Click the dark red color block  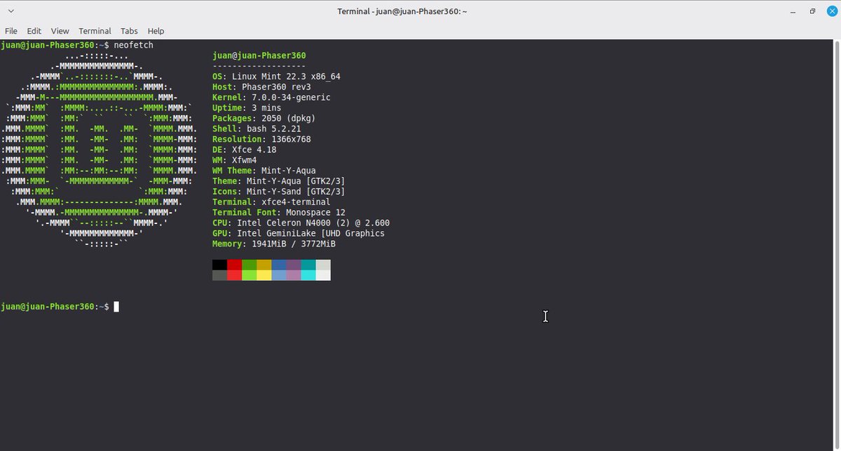(234, 265)
